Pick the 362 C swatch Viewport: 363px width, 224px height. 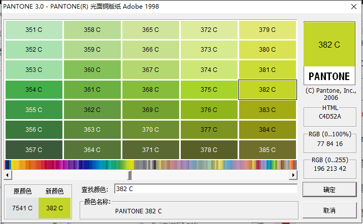pyautogui.click(x=92, y=109)
